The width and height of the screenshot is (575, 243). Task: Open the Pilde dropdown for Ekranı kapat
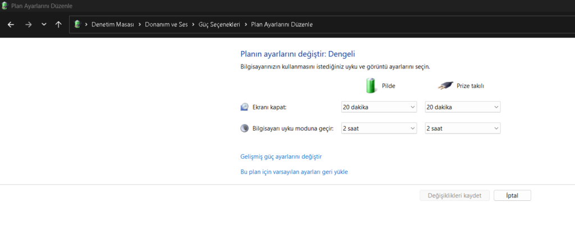(x=378, y=107)
